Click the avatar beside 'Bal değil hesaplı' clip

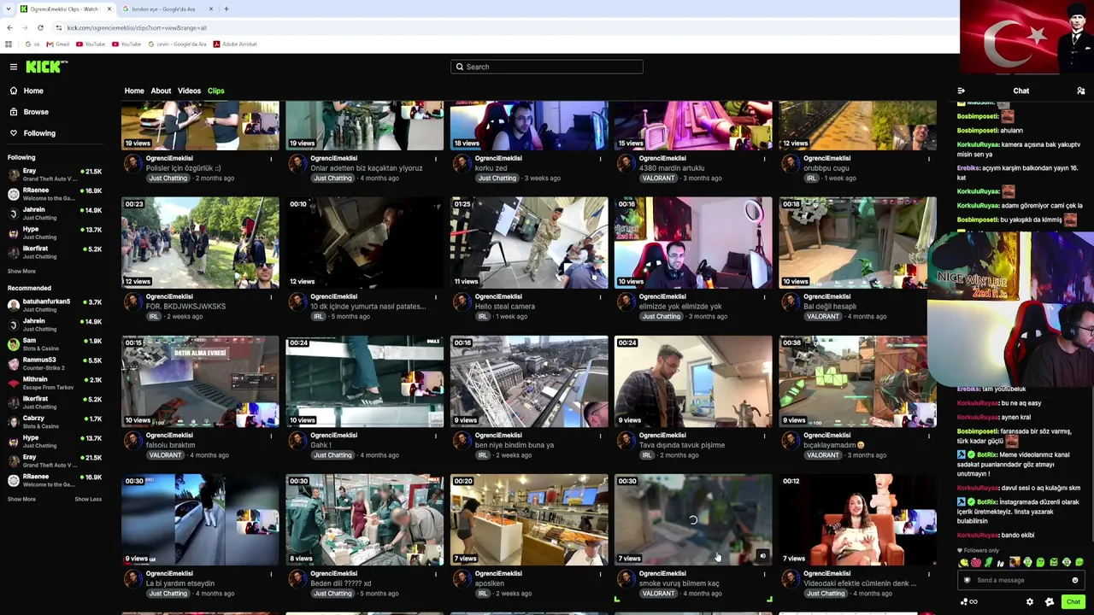pyautogui.click(x=790, y=302)
